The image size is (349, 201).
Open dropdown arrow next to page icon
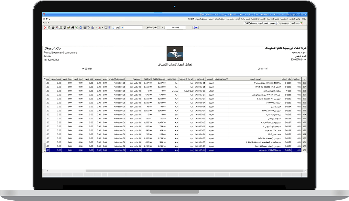point(96,27)
